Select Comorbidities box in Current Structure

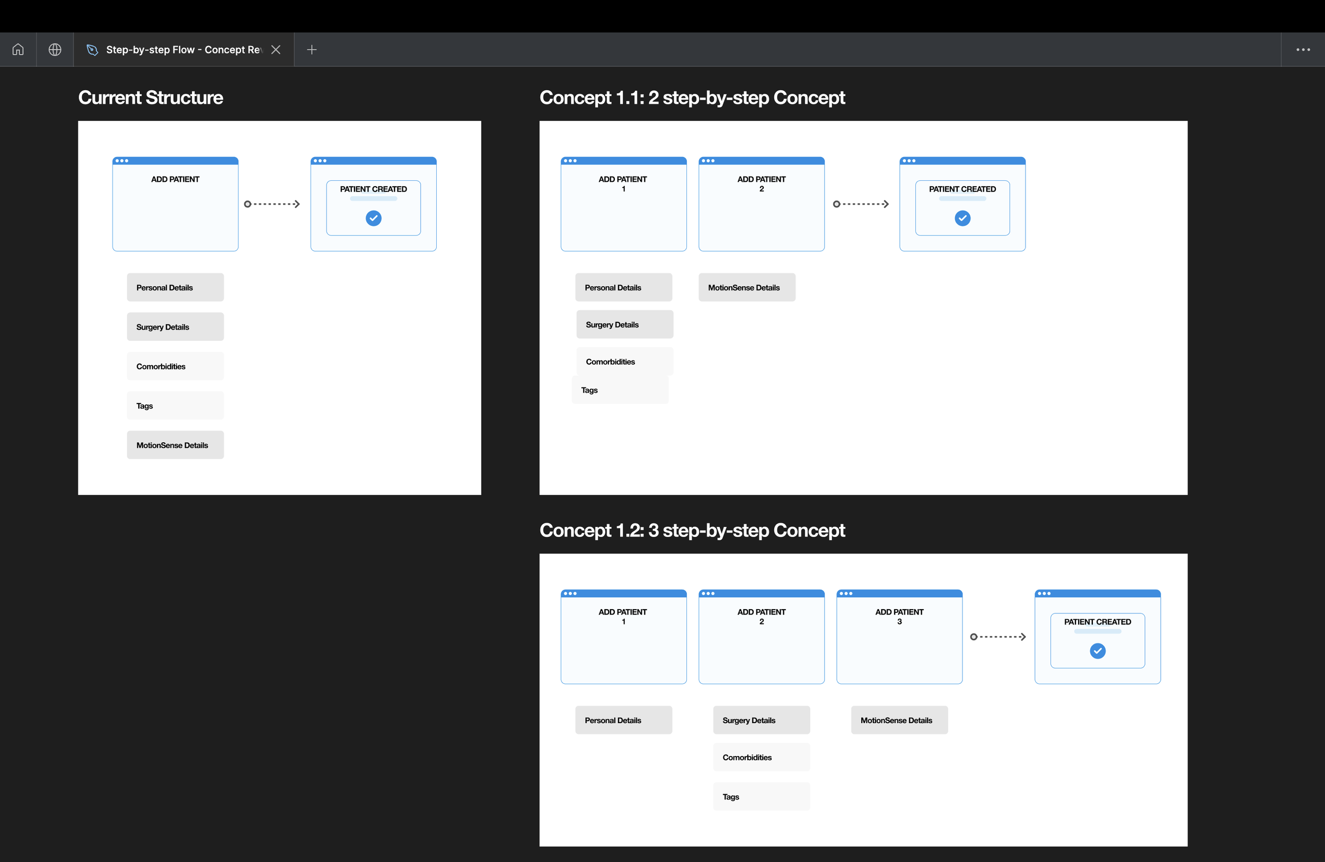[175, 366]
